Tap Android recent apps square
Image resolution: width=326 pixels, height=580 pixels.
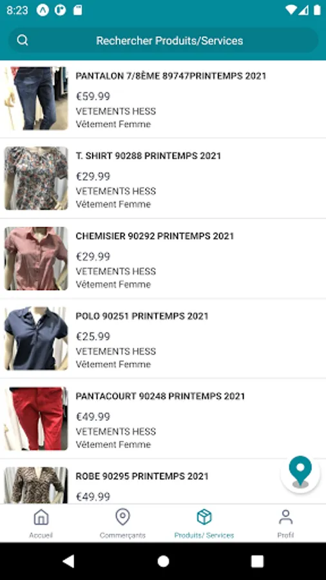click(257, 561)
